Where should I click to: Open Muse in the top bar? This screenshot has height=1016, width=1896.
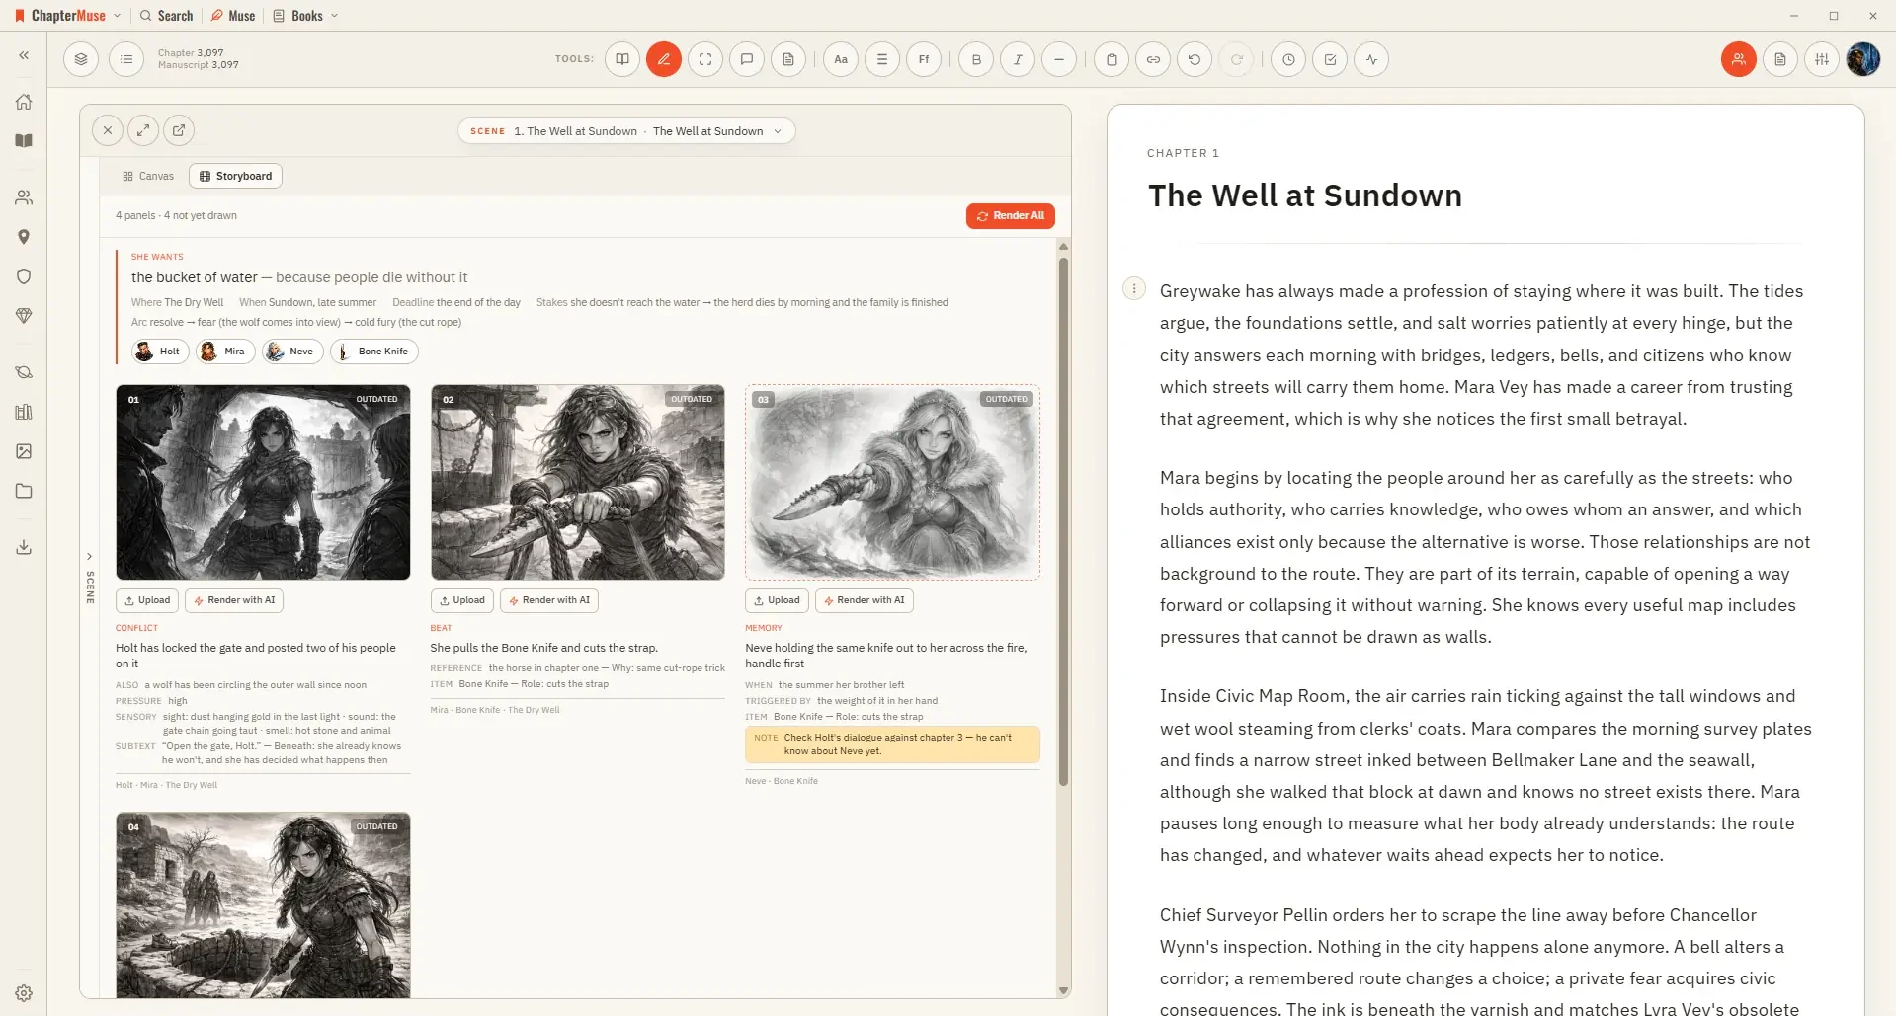coord(233,16)
